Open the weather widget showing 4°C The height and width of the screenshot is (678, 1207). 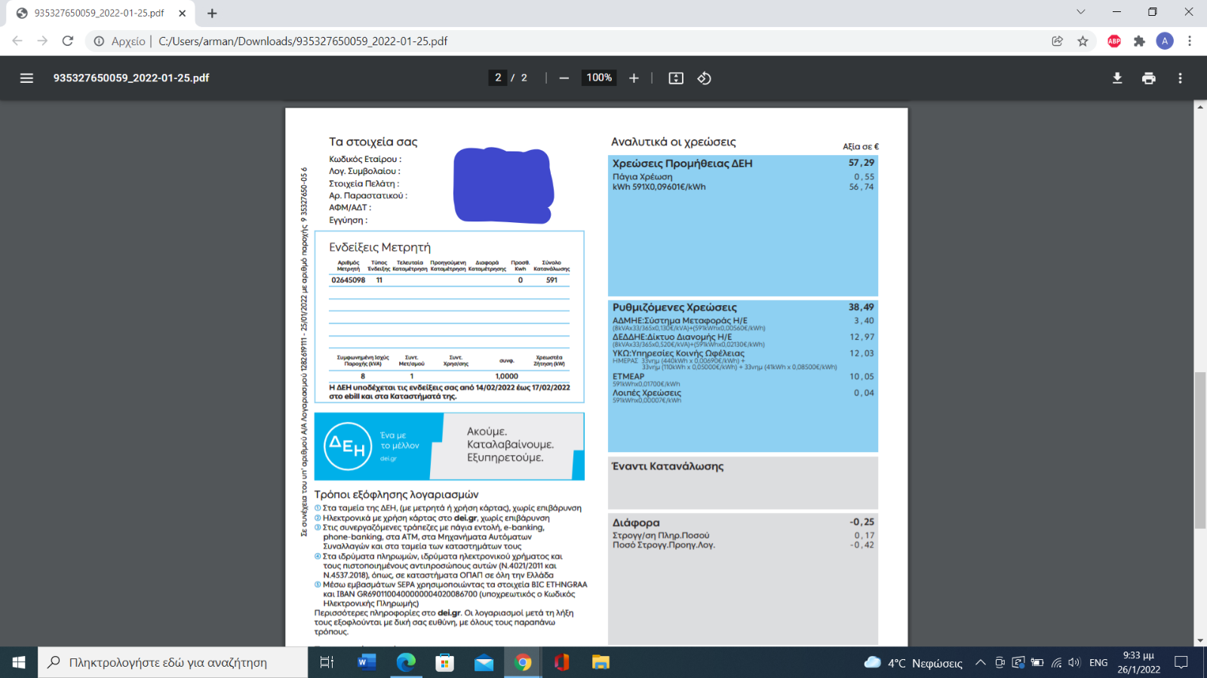point(914,663)
